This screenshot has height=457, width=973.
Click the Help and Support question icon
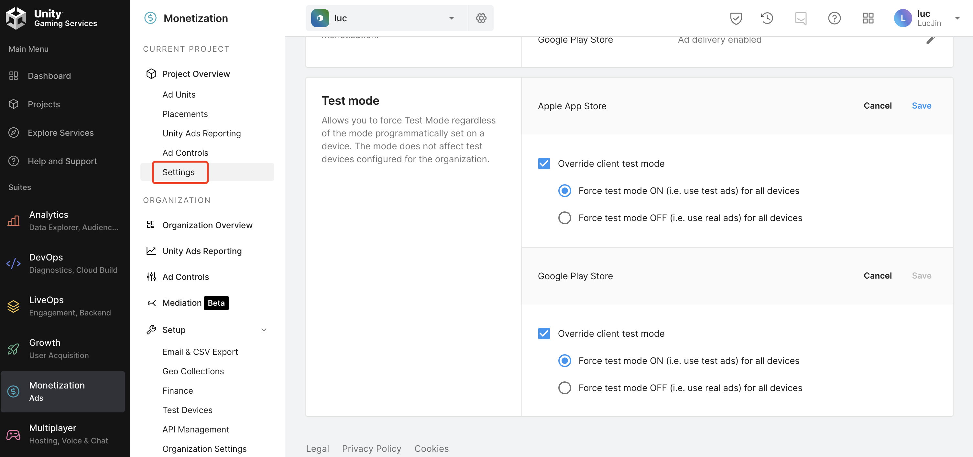[14, 161]
